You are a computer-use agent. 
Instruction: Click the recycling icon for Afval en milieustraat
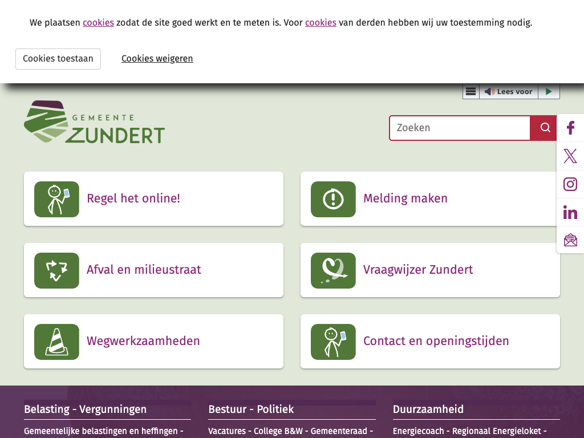(56, 270)
